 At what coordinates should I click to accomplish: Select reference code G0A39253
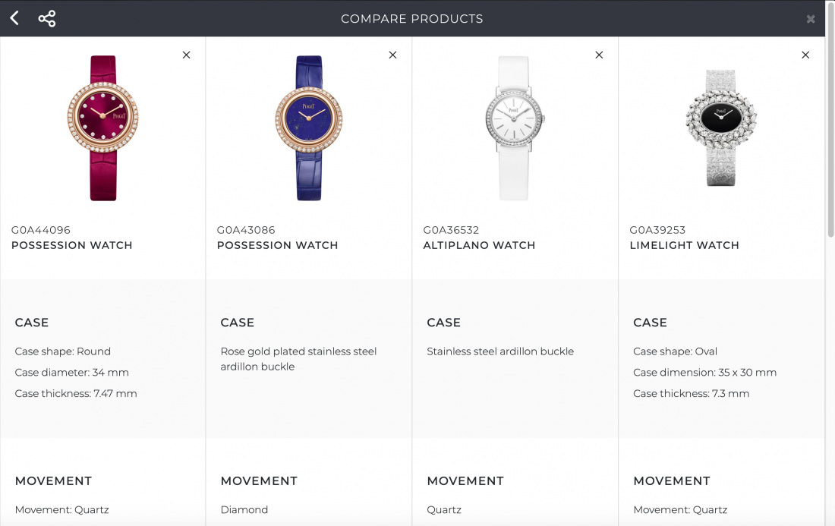pos(657,230)
